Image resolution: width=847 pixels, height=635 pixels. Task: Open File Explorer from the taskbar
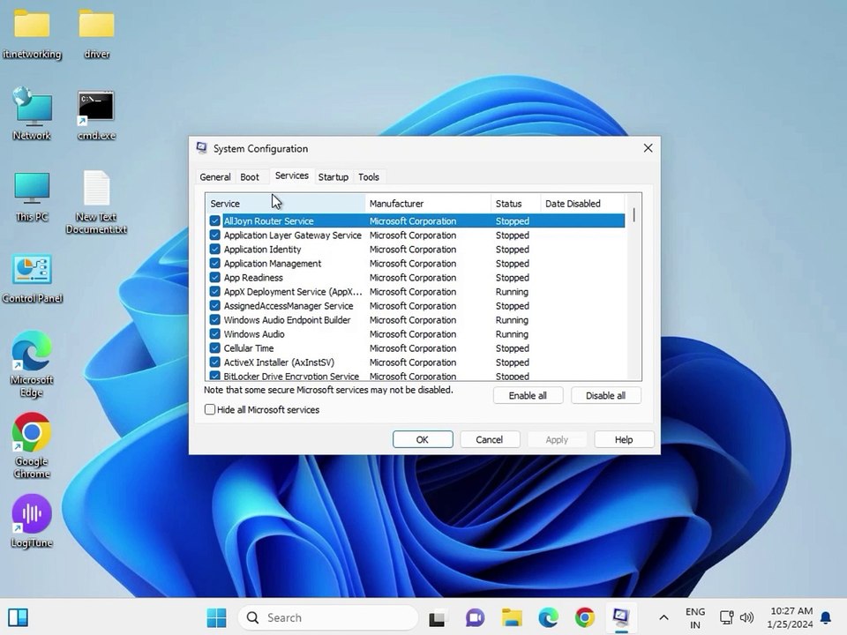click(x=512, y=617)
